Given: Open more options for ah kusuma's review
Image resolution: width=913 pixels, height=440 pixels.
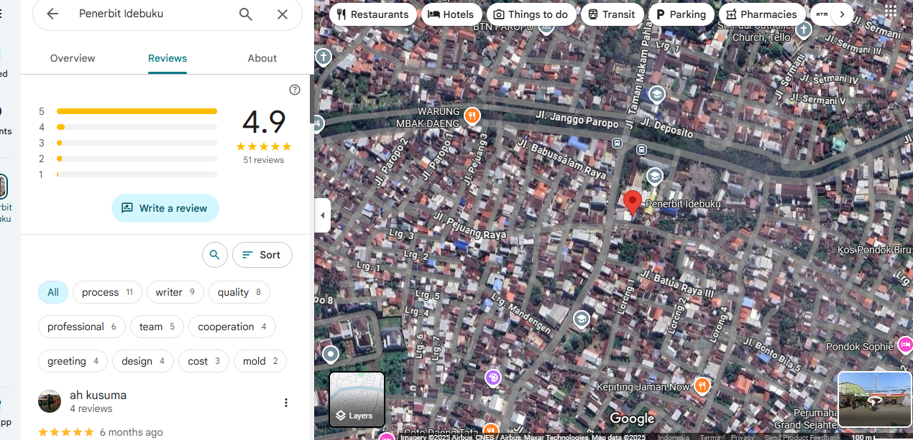Looking at the screenshot, I should pos(286,403).
